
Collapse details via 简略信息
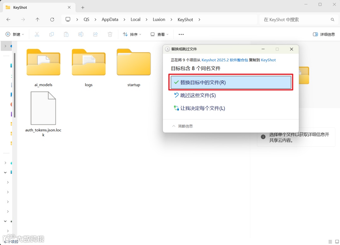pyautogui.click(x=182, y=126)
